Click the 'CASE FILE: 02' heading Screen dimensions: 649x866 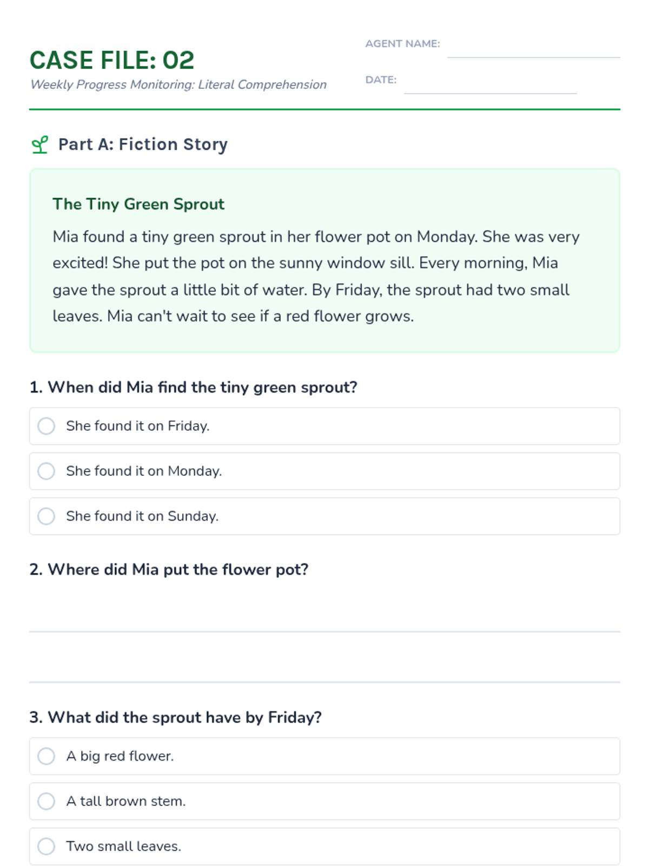(x=112, y=60)
